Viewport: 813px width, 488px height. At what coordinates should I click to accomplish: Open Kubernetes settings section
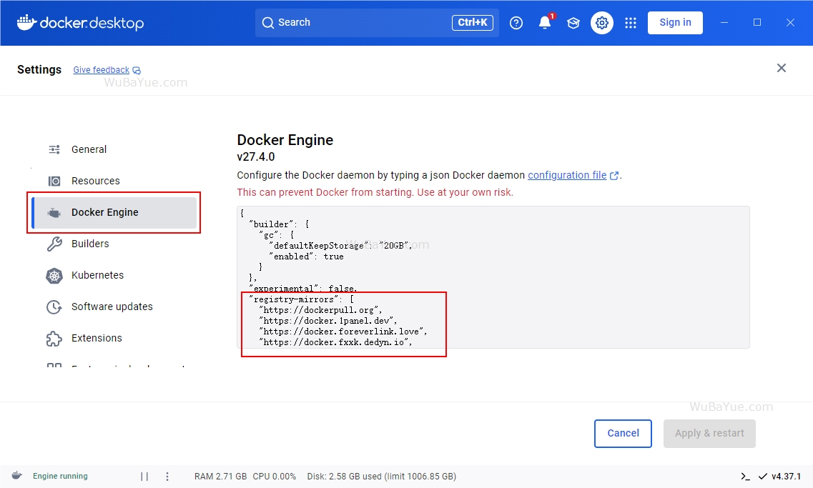114,276
